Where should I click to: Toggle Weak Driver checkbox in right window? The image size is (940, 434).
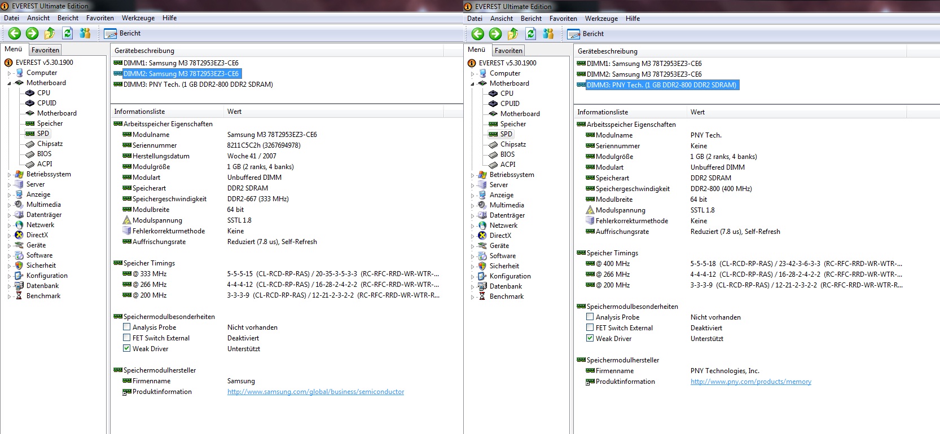tap(590, 338)
